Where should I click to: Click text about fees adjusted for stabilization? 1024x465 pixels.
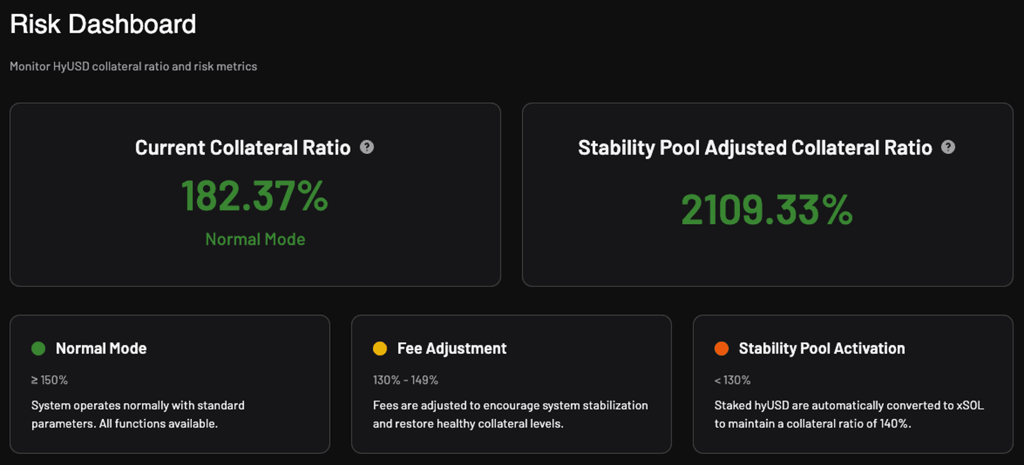pos(510,415)
